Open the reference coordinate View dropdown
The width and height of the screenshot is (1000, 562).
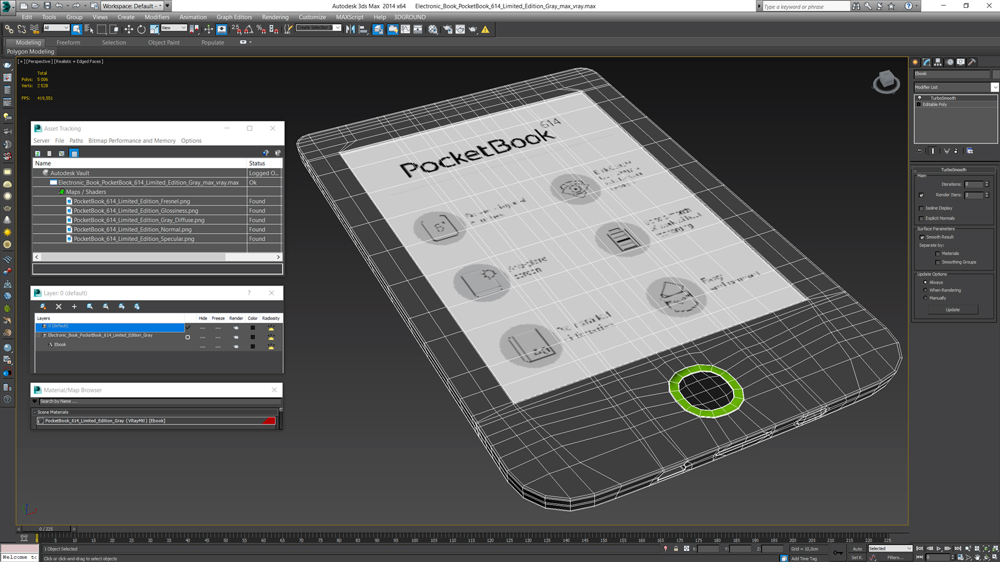tap(173, 28)
